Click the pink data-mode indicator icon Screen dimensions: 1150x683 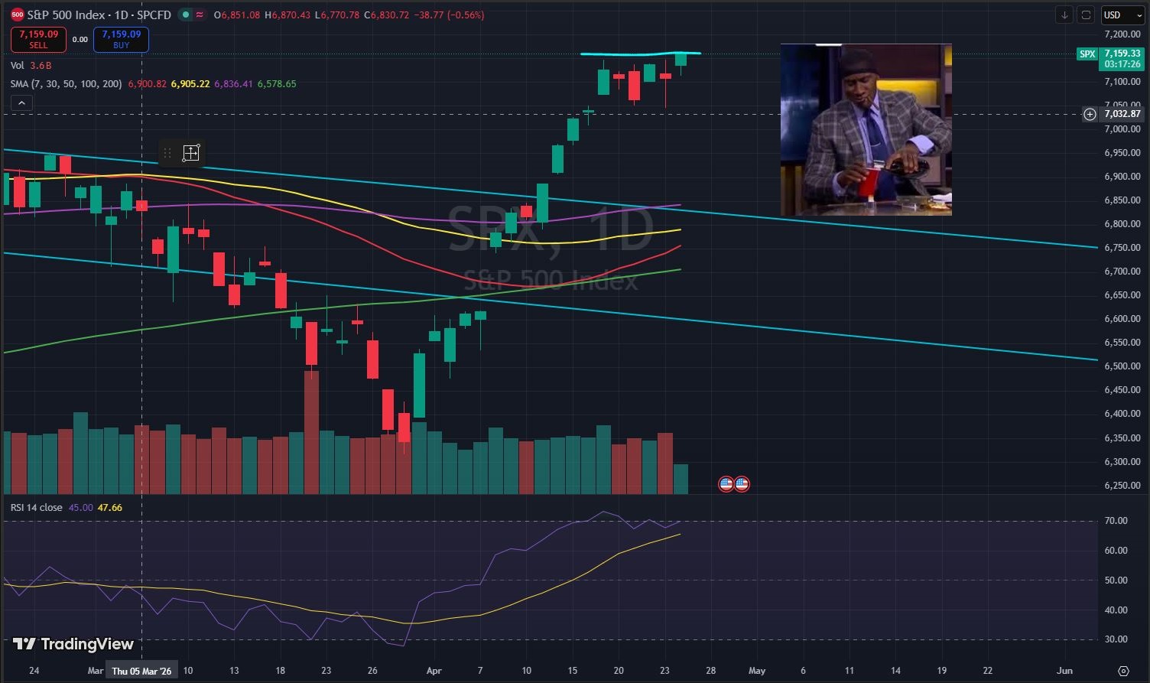(x=200, y=15)
